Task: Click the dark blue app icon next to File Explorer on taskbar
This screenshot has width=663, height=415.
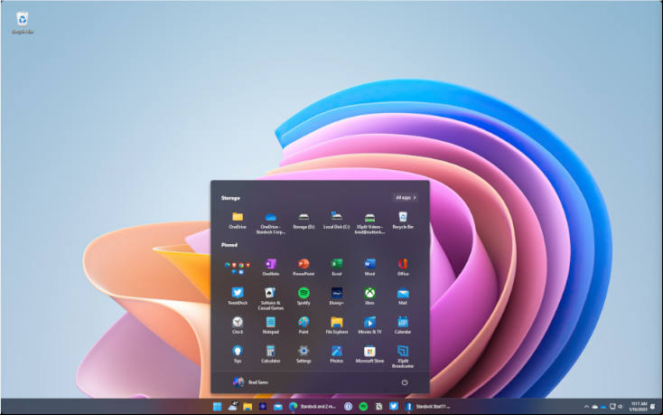Action: click(263, 407)
